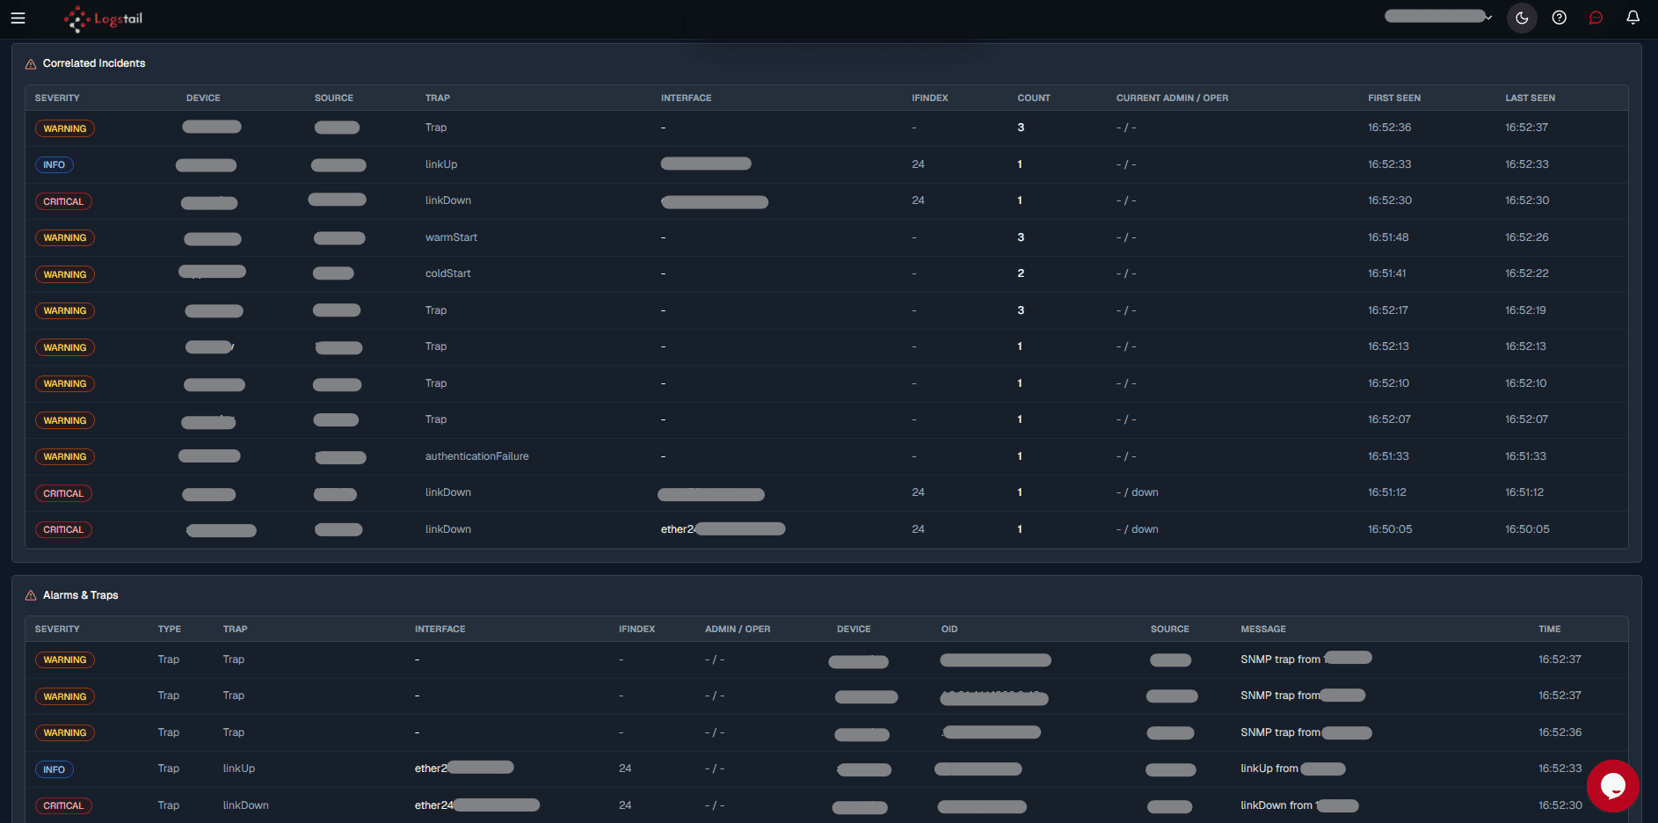Click the authenticationFailure trap entry
The height and width of the screenshot is (823, 1658).
coord(477,456)
